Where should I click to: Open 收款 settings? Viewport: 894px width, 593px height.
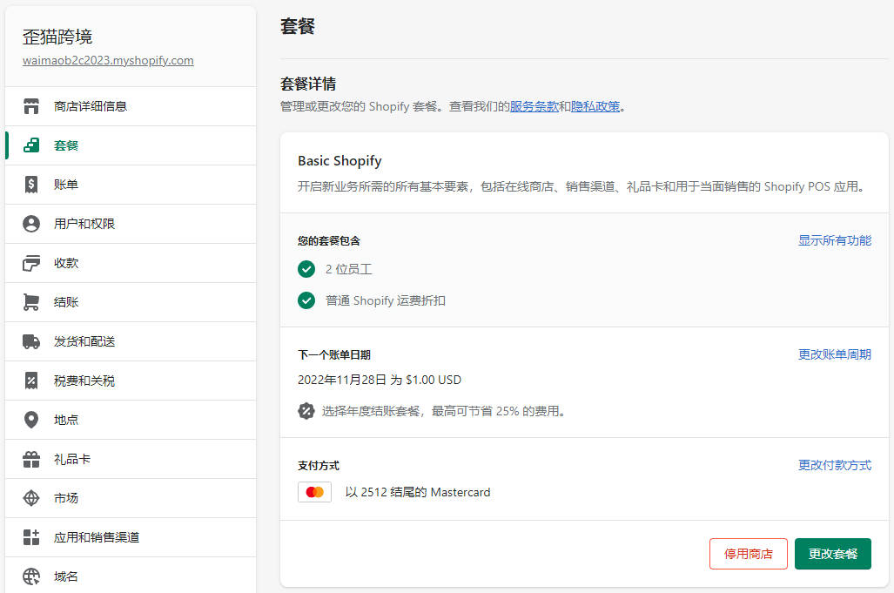pyautogui.click(x=131, y=263)
